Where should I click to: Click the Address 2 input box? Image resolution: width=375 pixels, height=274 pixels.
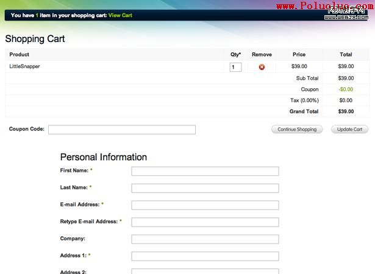pos(205,271)
